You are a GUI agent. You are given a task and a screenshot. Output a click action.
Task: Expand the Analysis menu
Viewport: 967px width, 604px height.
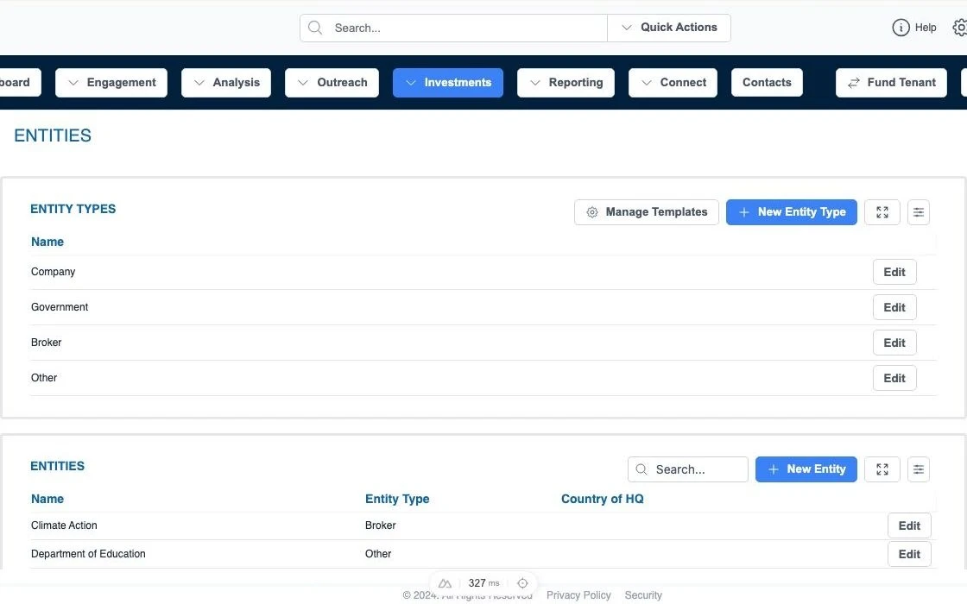pyautogui.click(x=225, y=83)
